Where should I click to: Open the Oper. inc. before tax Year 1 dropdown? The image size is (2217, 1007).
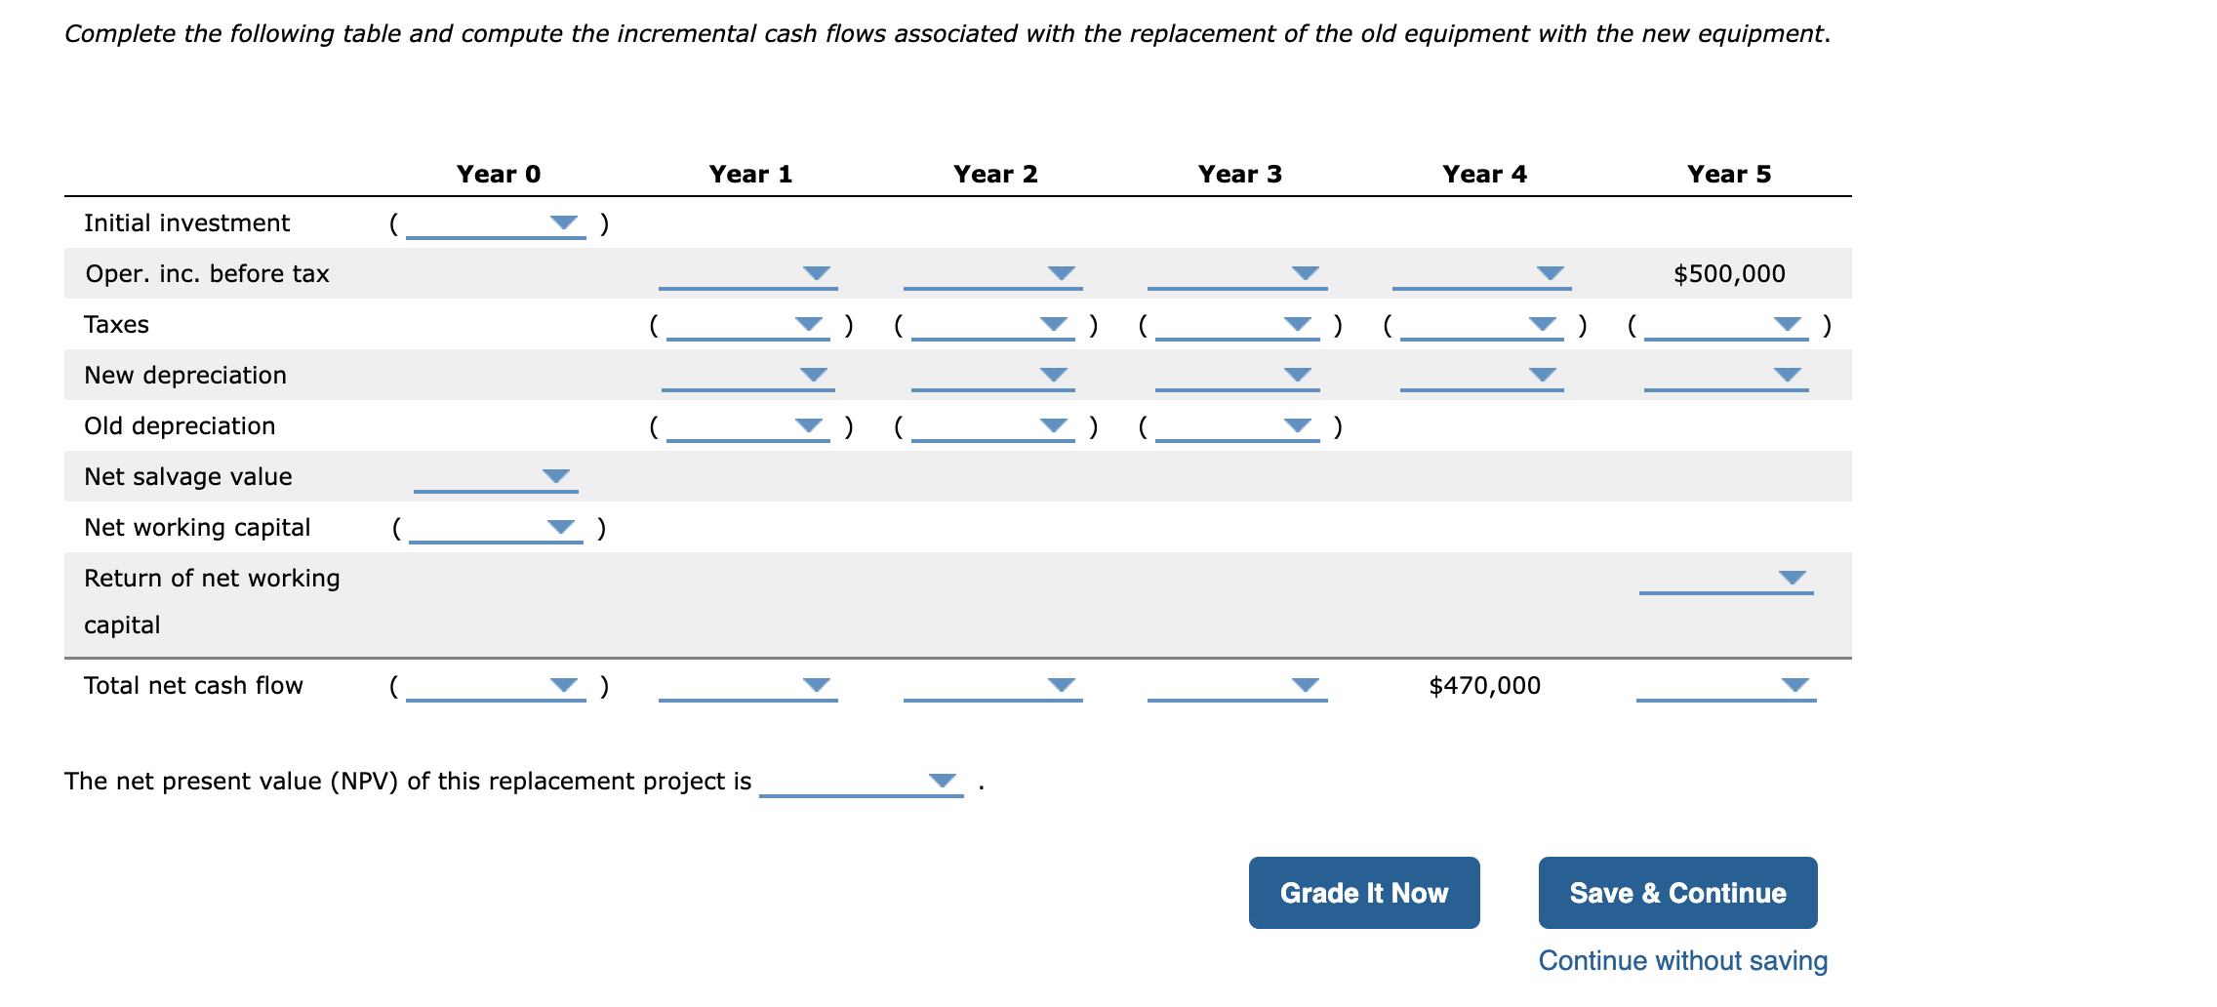coord(817,274)
